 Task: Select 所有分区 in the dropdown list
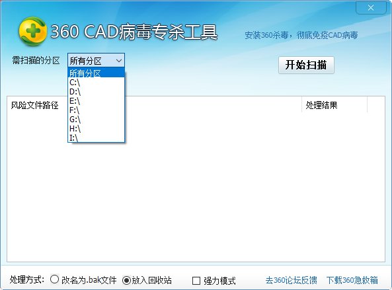point(96,73)
